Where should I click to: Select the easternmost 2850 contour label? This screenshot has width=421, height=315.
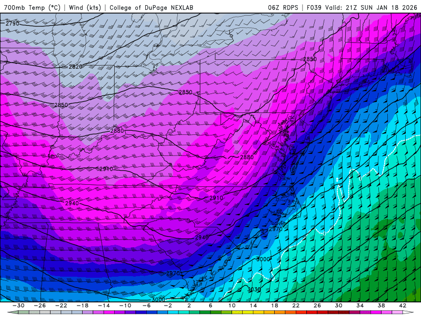(x=310, y=59)
